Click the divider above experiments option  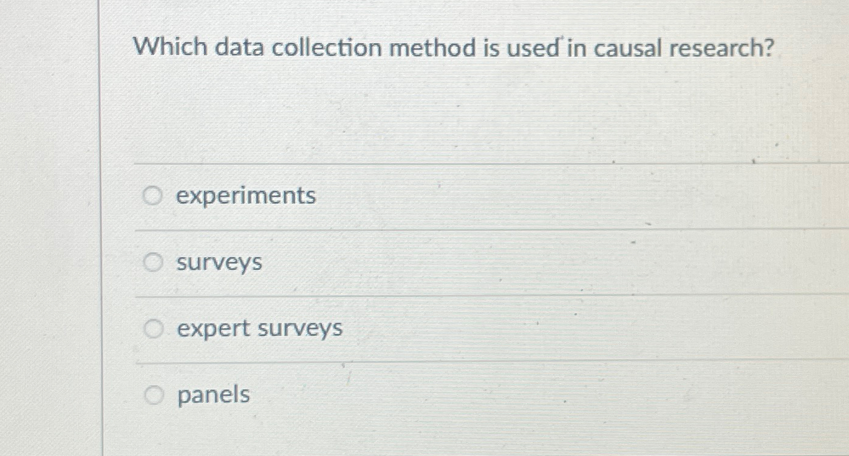(x=425, y=163)
